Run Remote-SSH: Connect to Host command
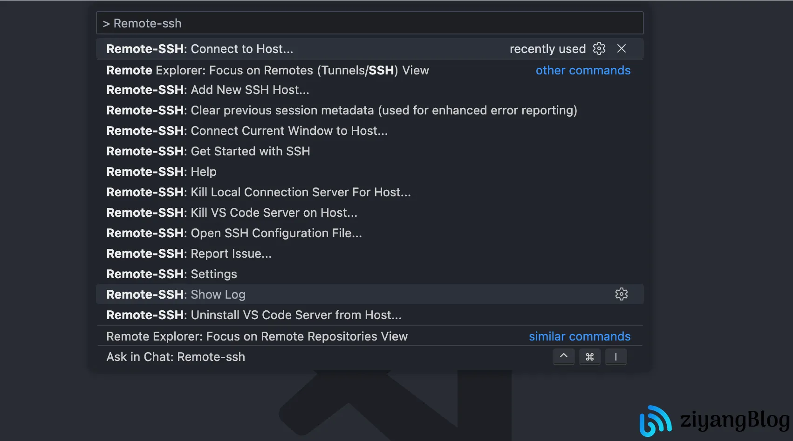The width and height of the screenshot is (793, 441). 200,49
